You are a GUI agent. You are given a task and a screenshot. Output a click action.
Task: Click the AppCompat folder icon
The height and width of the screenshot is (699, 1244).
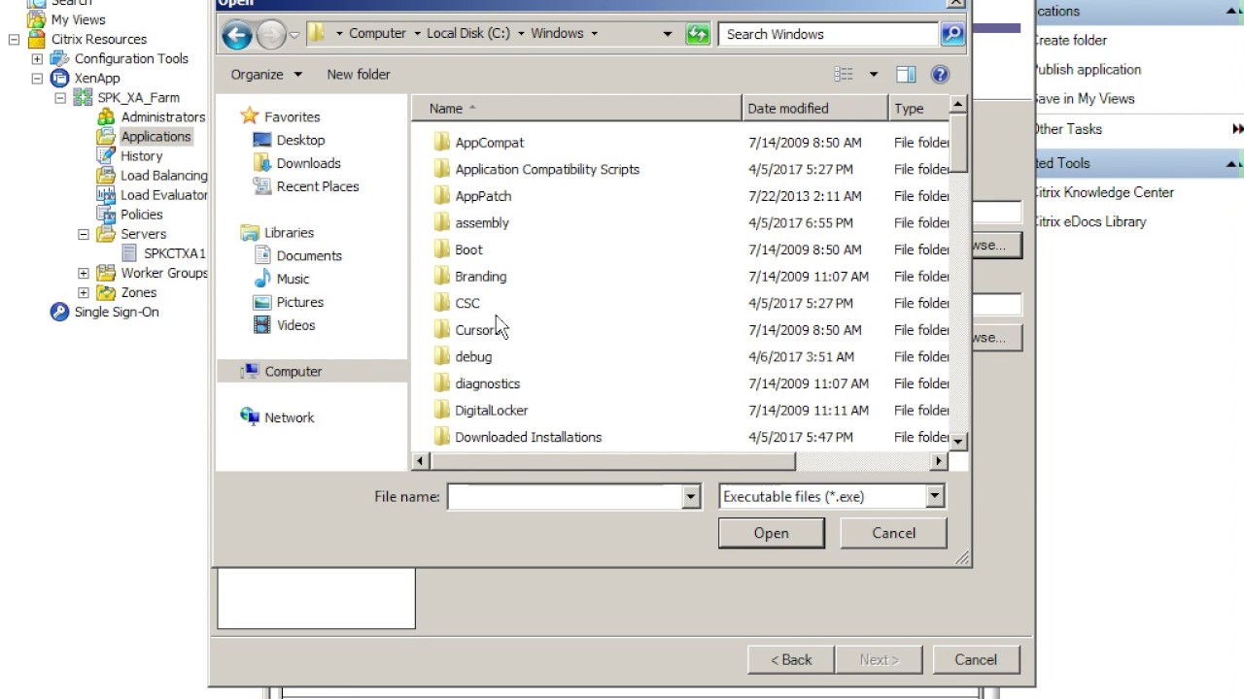pos(441,142)
